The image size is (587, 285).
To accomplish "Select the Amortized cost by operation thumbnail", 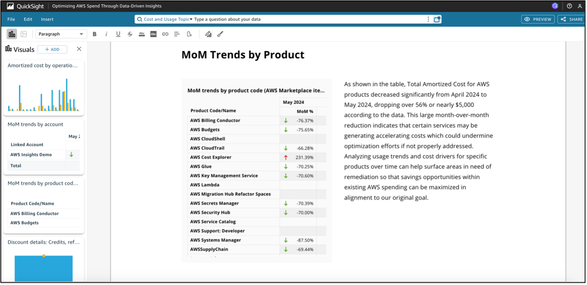I will (44, 88).
